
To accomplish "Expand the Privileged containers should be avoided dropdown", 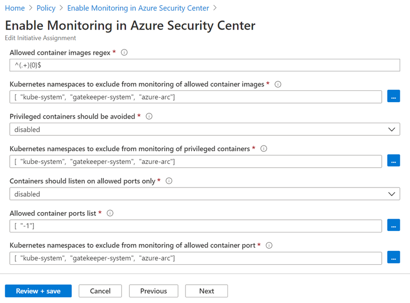I will point(204,129).
